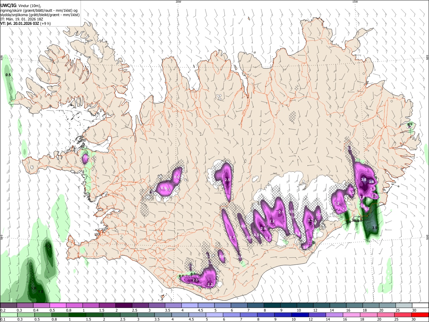Screen dimensions: 429x322
Task: Click the 'slydda/snjókoma' legend description line
Action: (x=40, y=15)
